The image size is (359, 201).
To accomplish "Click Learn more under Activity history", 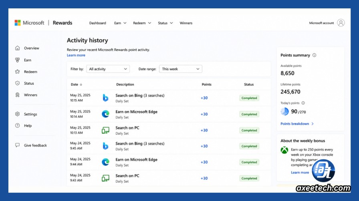I will click(x=76, y=55).
